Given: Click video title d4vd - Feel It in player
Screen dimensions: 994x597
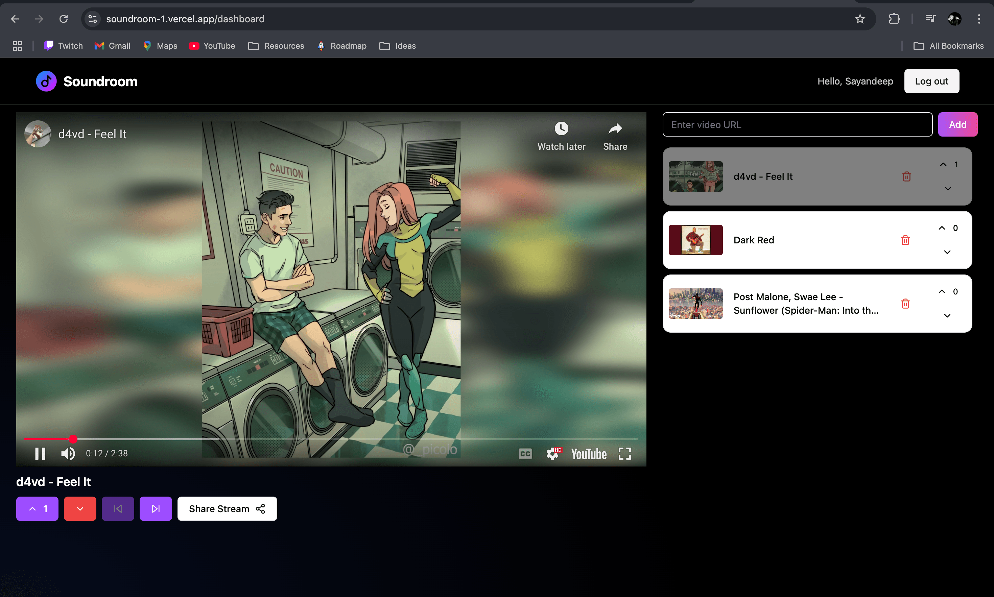Looking at the screenshot, I should pyautogui.click(x=92, y=134).
